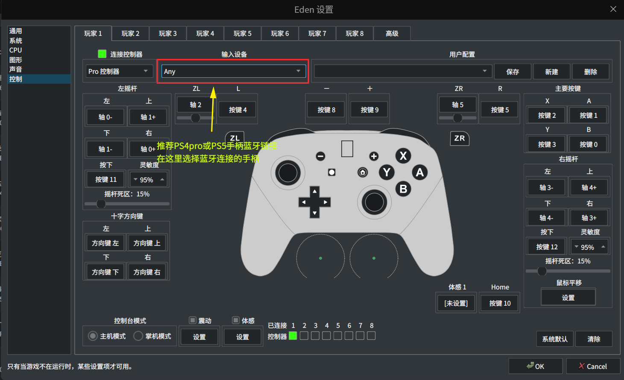The image size is (624, 380).
Task: Click the OK button
Action: pyautogui.click(x=536, y=366)
